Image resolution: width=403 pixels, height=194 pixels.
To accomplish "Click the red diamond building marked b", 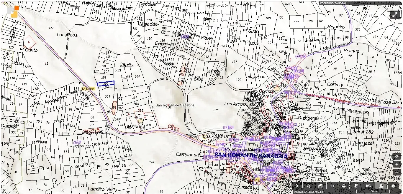I will (30, 42).
